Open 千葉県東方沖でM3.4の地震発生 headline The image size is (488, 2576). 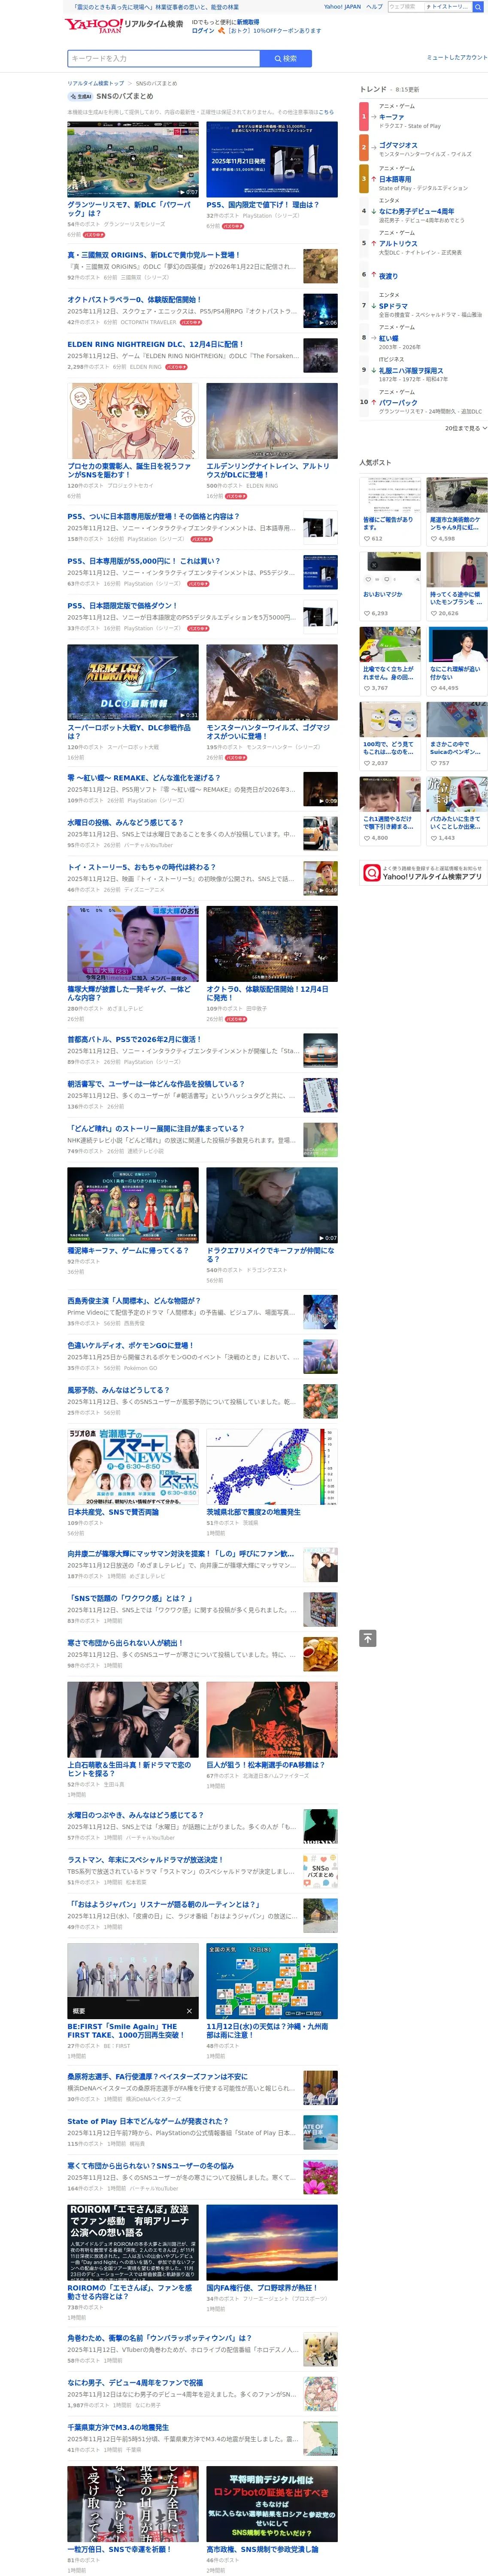[x=118, y=2427]
